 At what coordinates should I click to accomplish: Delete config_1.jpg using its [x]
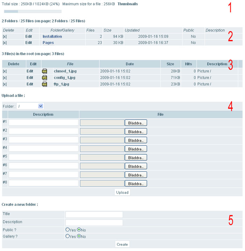click(5, 77)
